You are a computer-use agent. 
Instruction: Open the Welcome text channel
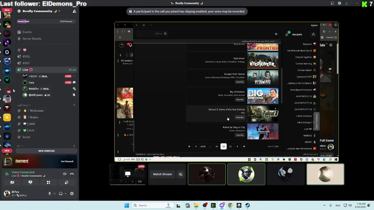[46, 111]
